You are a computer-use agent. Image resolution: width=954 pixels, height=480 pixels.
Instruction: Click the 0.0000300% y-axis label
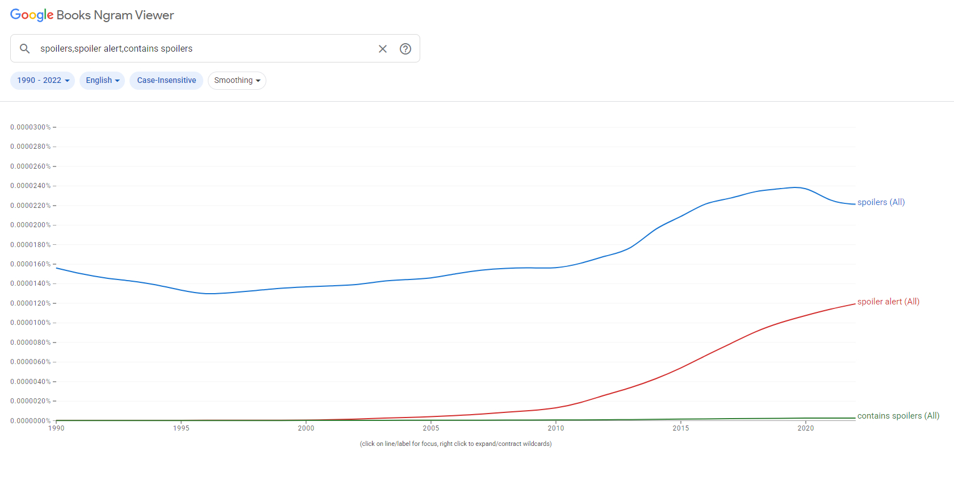tap(30, 127)
